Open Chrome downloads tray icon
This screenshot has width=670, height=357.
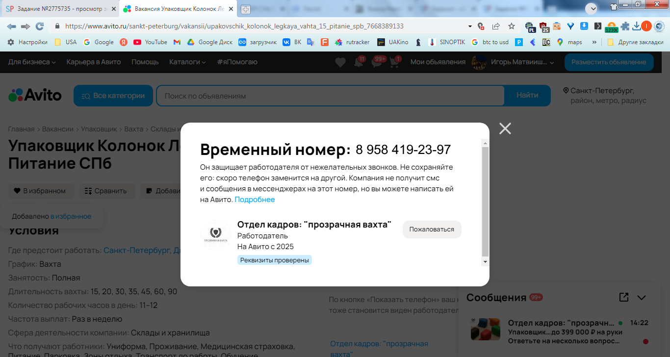(x=636, y=26)
